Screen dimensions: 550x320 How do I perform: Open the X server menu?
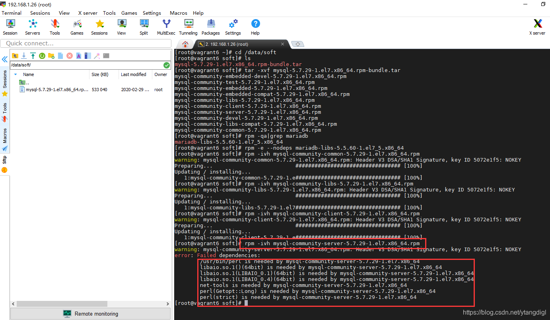coord(87,13)
